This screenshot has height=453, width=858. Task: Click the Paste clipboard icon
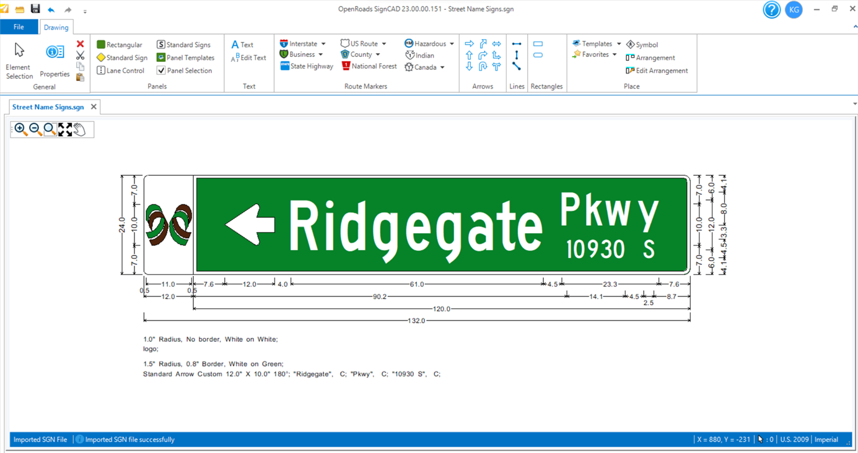pyautogui.click(x=80, y=77)
